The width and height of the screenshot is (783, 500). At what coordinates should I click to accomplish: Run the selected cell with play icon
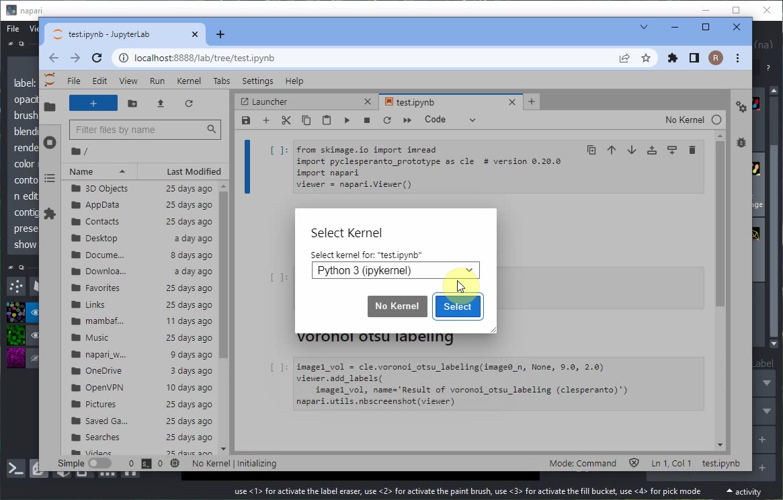coord(347,120)
